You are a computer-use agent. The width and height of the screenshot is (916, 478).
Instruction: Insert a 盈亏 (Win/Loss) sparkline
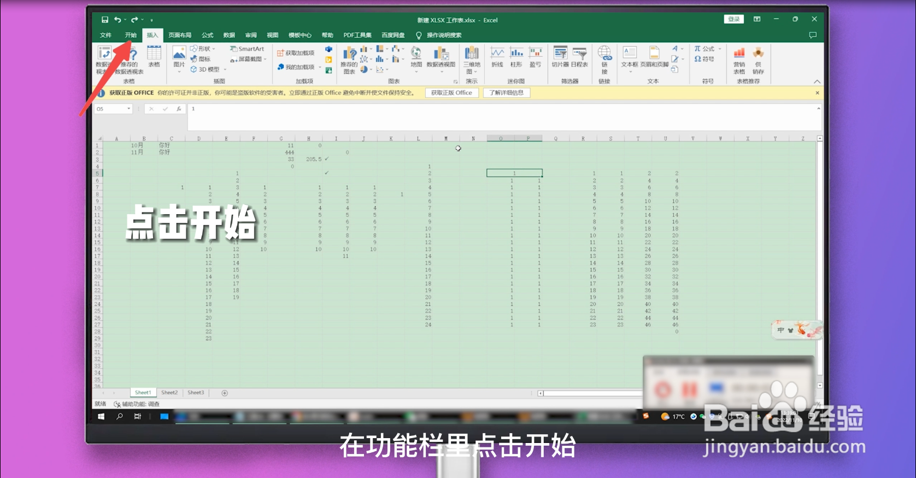[535, 57]
